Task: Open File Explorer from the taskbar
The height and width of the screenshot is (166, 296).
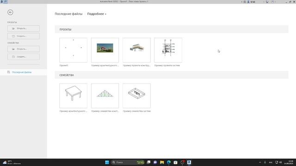Action: click(x=162, y=162)
